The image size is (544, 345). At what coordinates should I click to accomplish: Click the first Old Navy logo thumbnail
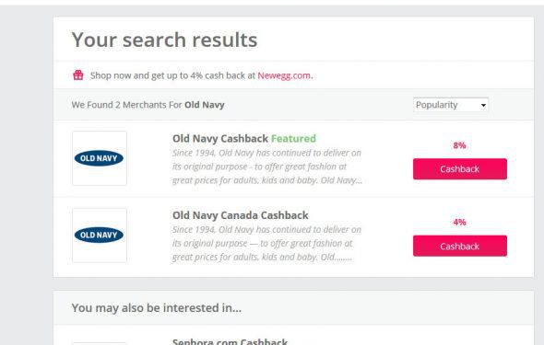pos(100,158)
